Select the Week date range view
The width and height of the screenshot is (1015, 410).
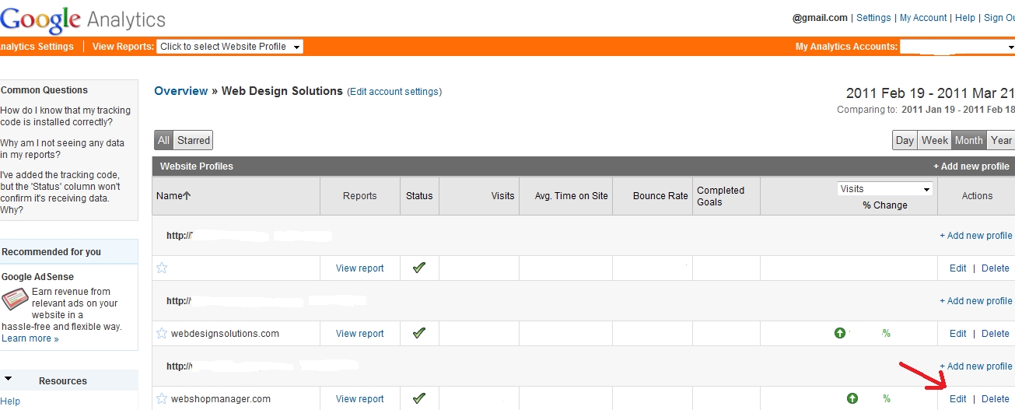(934, 141)
